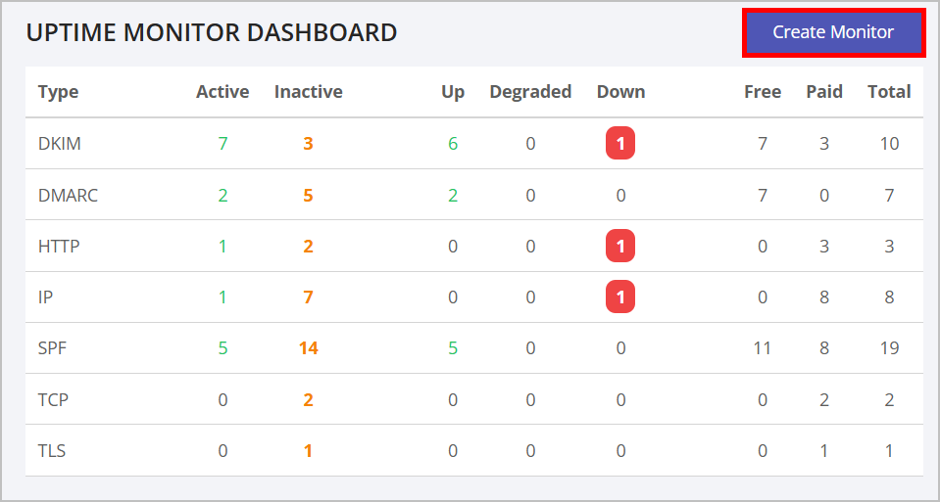Select the DMARC inactive count 5

coord(308,195)
